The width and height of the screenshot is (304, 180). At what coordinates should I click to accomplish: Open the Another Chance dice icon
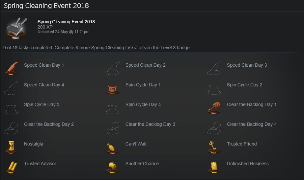pyautogui.click(x=113, y=168)
